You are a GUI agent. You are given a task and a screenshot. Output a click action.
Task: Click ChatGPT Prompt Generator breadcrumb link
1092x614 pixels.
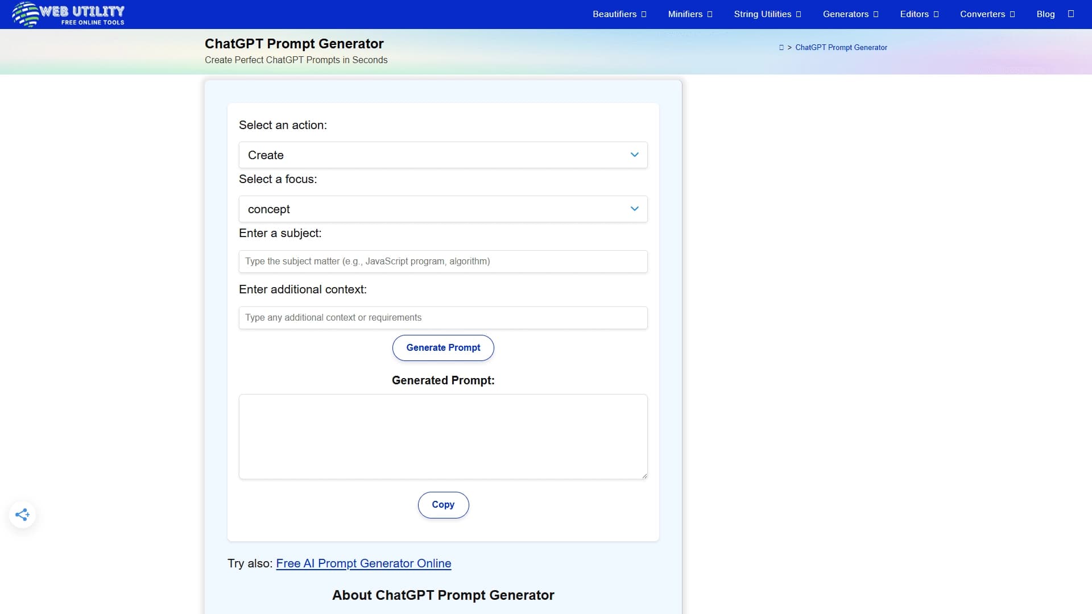[841, 48]
